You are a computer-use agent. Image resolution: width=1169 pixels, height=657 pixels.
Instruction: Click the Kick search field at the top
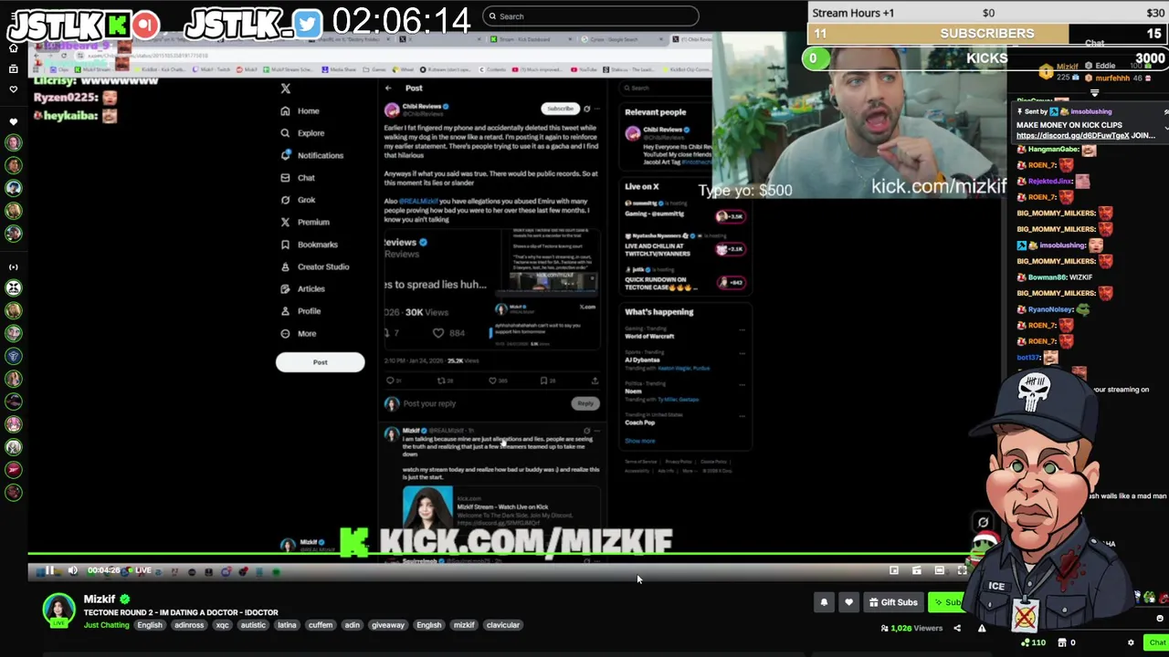pyautogui.click(x=590, y=16)
